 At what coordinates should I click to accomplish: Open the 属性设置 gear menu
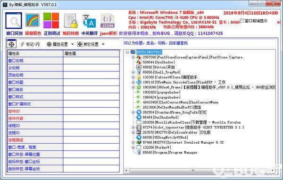pos(60,44)
